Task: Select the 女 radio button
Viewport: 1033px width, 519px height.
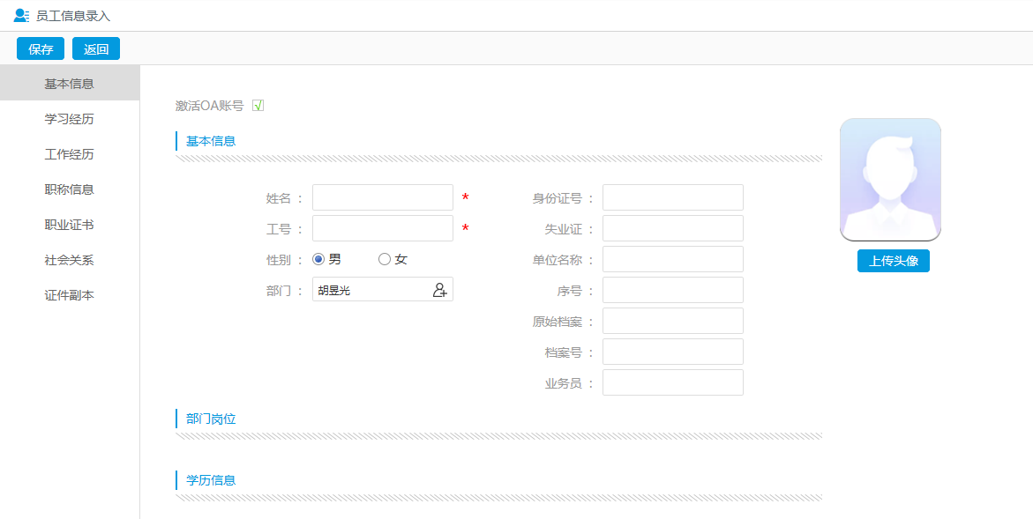Action: point(385,259)
